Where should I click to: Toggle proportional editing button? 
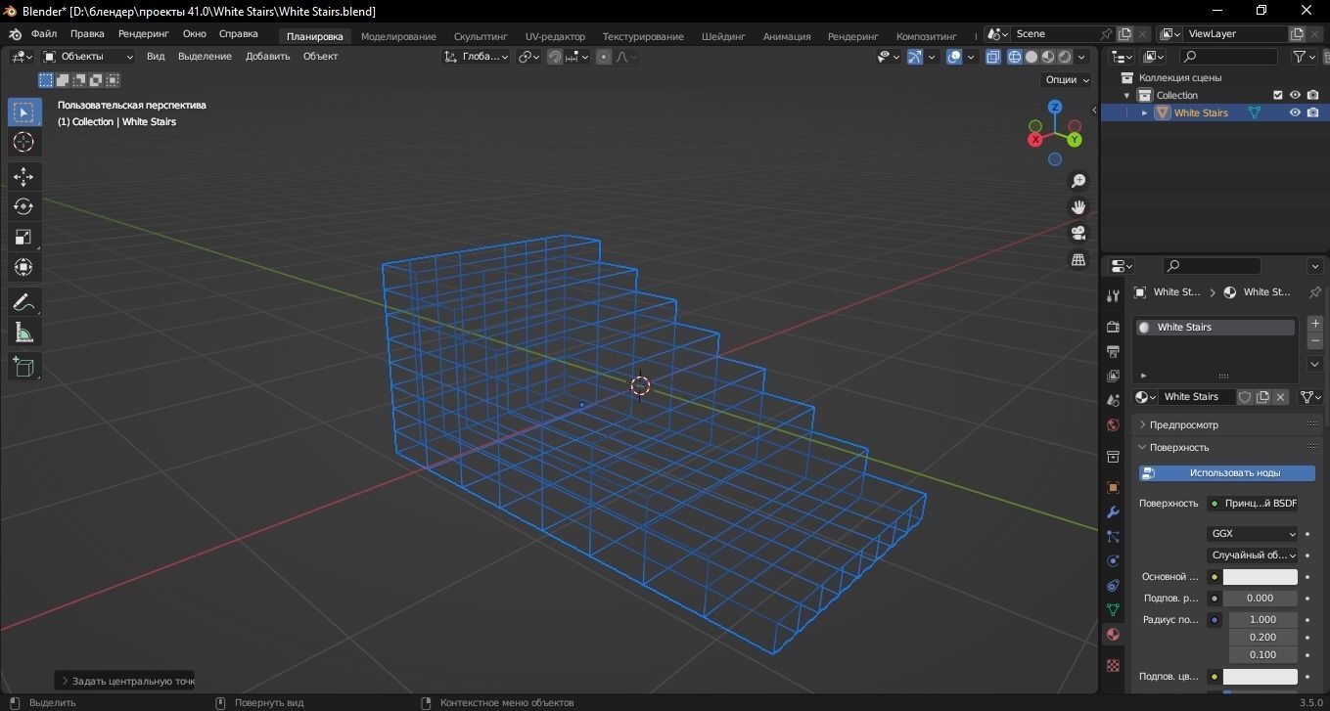coord(604,57)
